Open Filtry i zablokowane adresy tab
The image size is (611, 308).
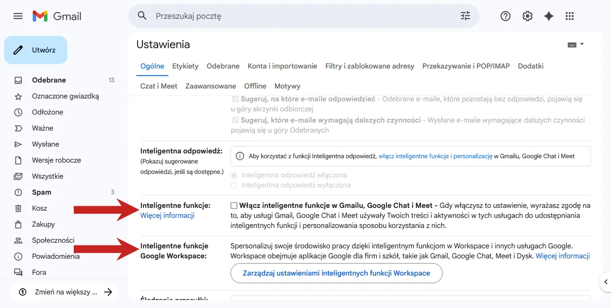pyautogui.click(x=370, y=66)
